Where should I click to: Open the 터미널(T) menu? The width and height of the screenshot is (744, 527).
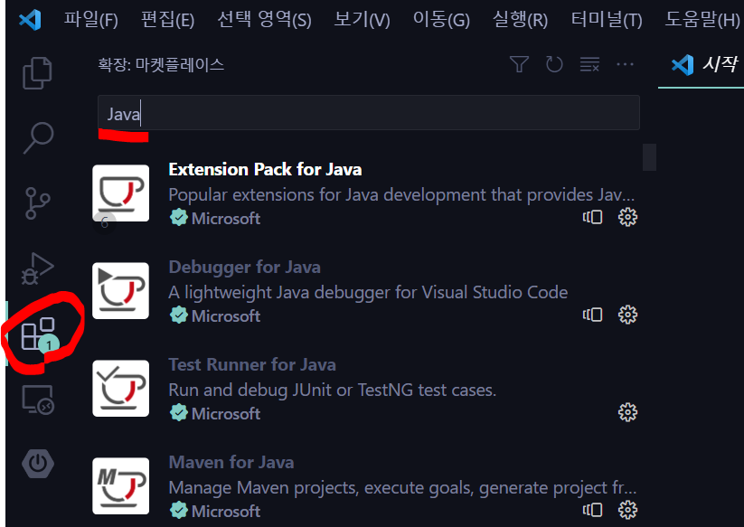(x=607, y=20)
